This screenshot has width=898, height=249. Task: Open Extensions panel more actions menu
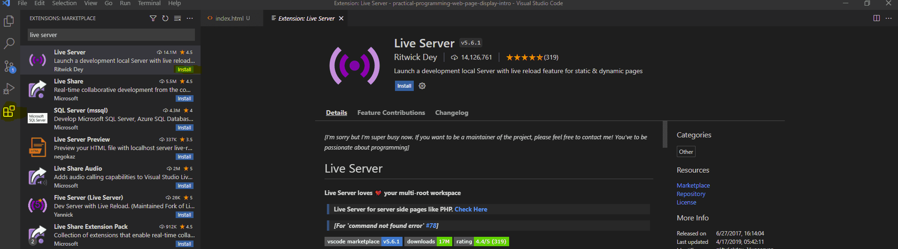[x=190, y=18]
